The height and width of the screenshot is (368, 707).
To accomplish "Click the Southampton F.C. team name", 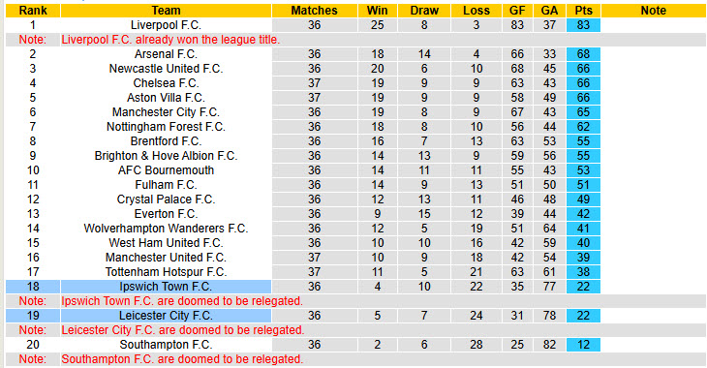I will (x=166, y=345).
